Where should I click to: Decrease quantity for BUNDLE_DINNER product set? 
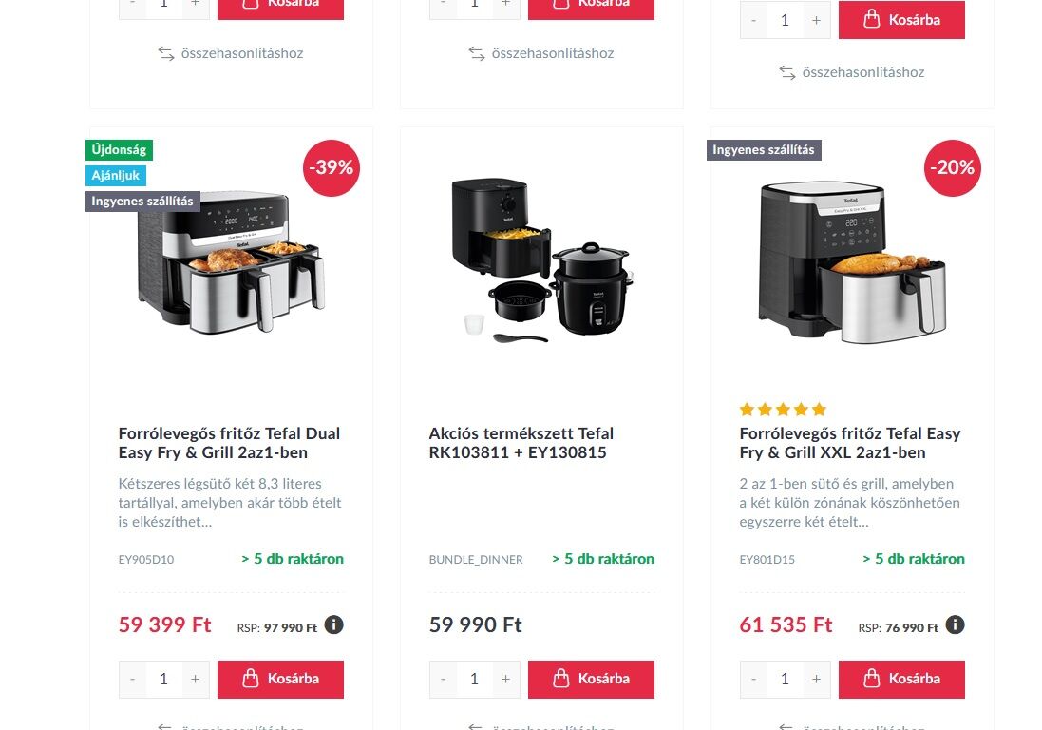(x=444, y=679)
